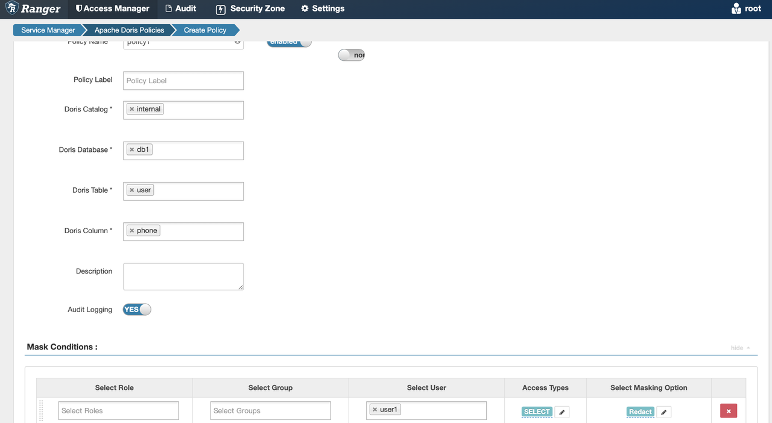Click the root user profile icon
The image size is (772, 423).
tap(735, 8)
